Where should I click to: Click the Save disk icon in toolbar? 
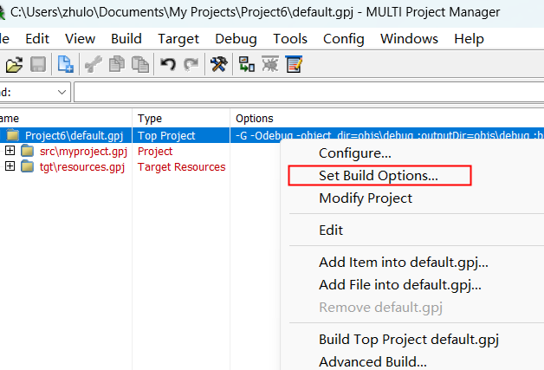38,65
